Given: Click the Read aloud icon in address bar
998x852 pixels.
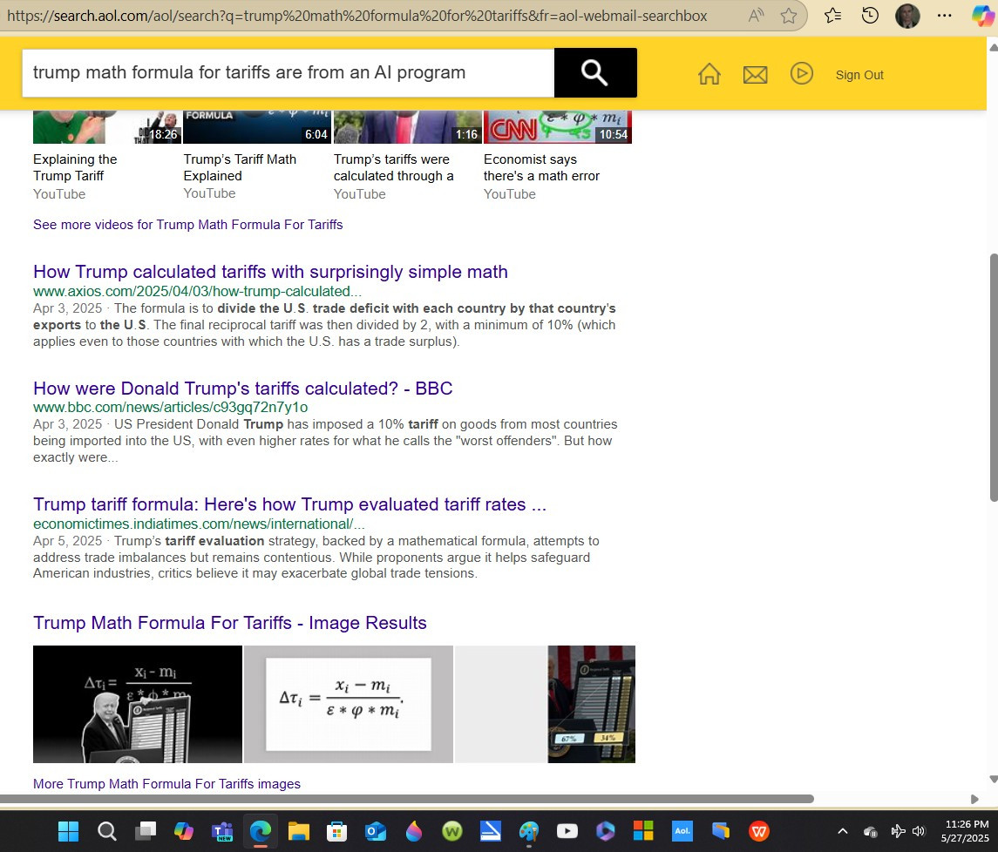Looking at the screenshot, I should point(756,16).
